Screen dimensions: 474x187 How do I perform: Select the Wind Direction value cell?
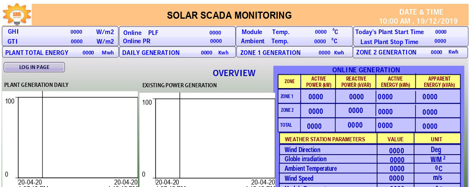pos(396,150)
